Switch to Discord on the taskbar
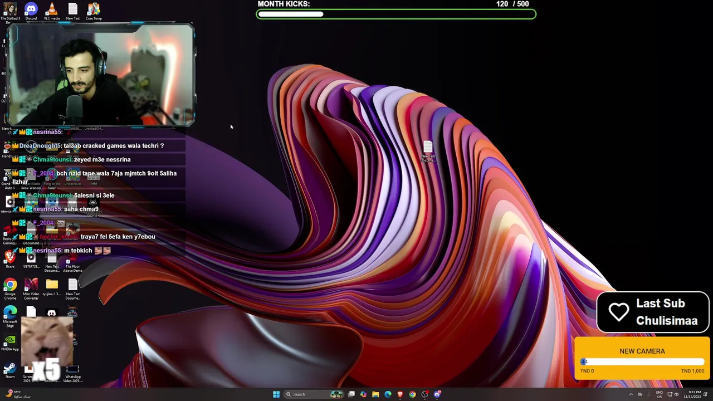The height and width of the screenshot is (401, 713). coord(437,394)
